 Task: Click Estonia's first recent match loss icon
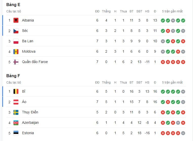163,133
